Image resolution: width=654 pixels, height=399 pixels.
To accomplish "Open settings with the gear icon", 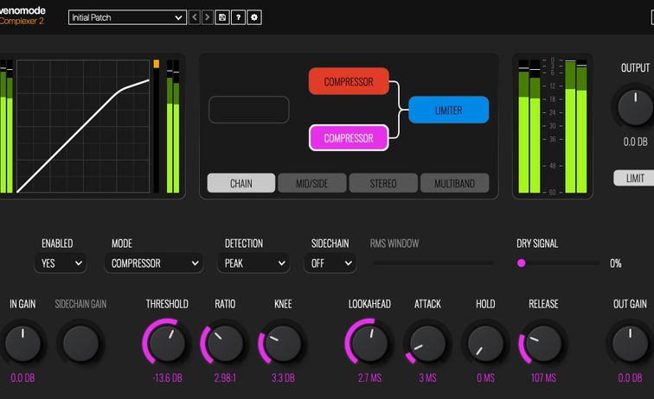I will point(253,17).
